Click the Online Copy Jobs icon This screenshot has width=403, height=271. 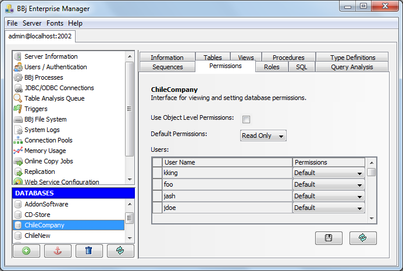(18, 162)
